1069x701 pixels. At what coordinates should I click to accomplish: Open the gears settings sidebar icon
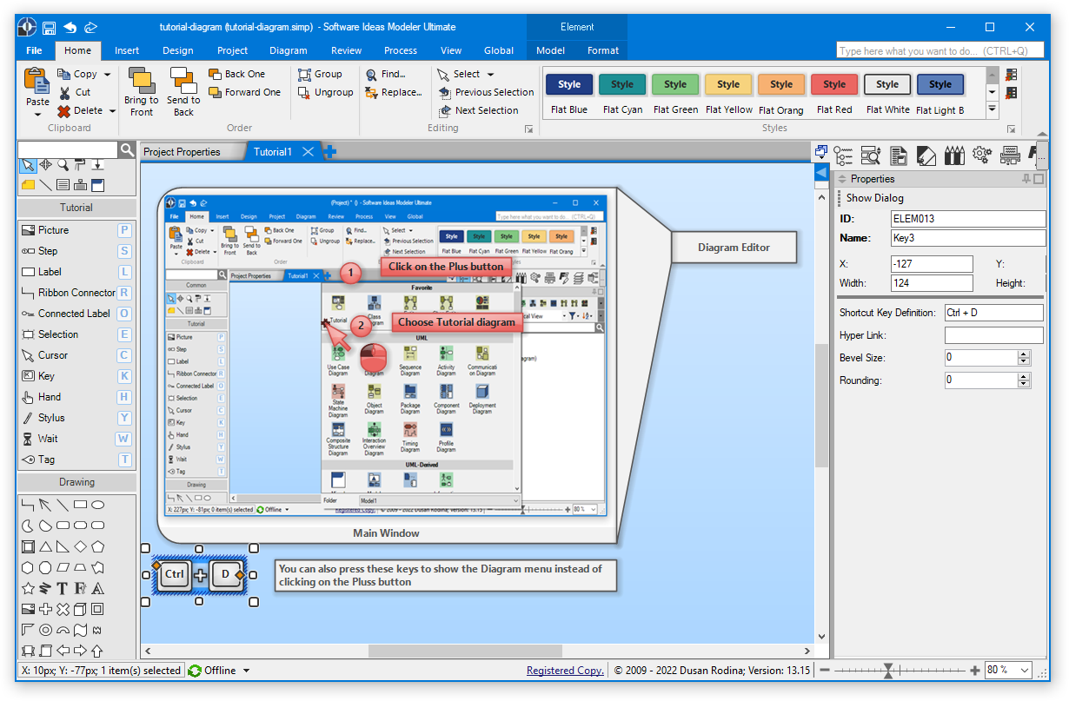coord(982,155)
